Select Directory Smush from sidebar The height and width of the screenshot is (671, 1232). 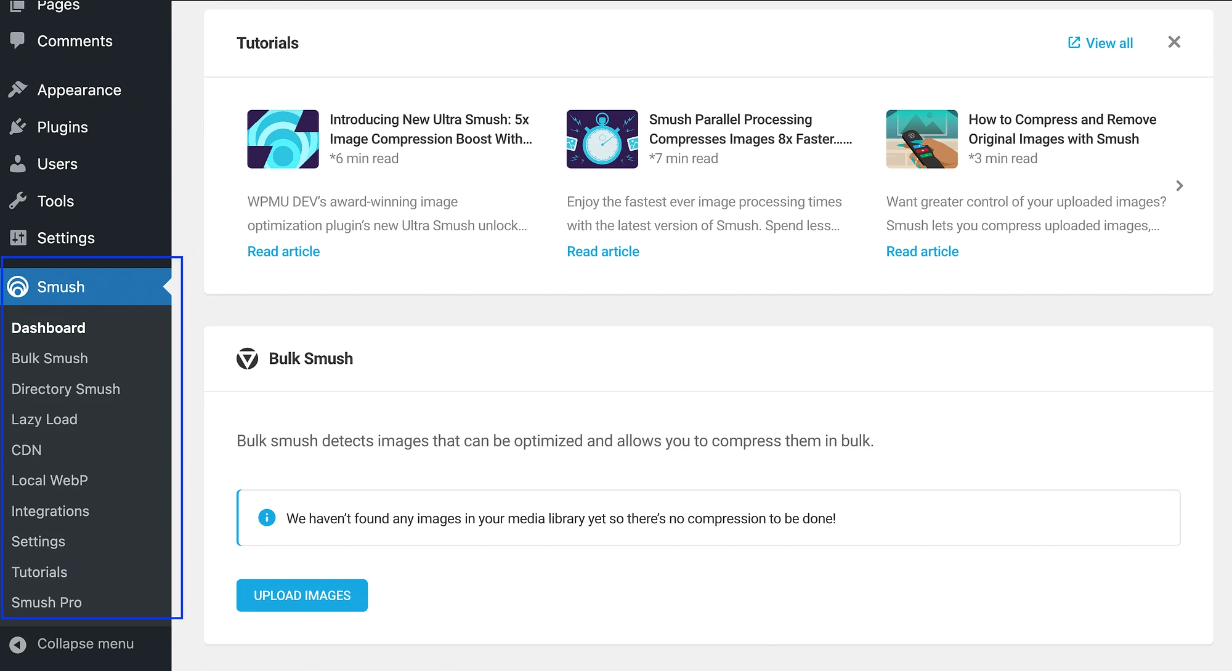65,389
